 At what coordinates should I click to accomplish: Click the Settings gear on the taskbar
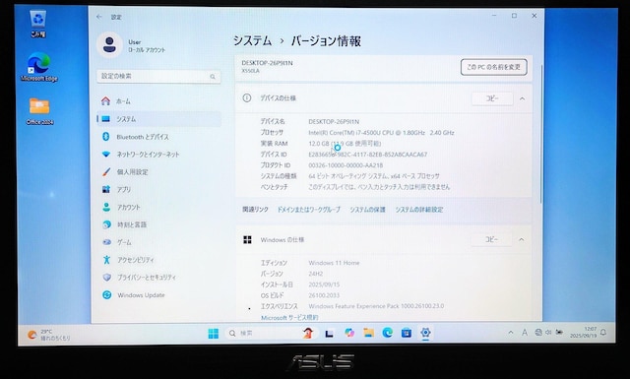pos(425,333)
